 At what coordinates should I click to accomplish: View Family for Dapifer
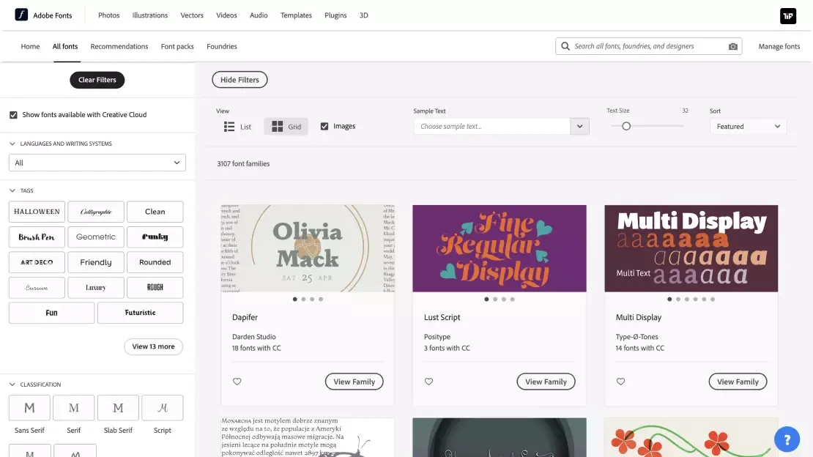354,382
